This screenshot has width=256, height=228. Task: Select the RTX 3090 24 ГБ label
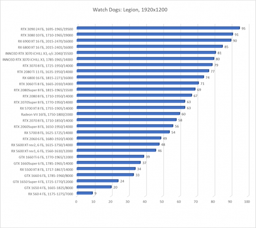pos(47,29)
